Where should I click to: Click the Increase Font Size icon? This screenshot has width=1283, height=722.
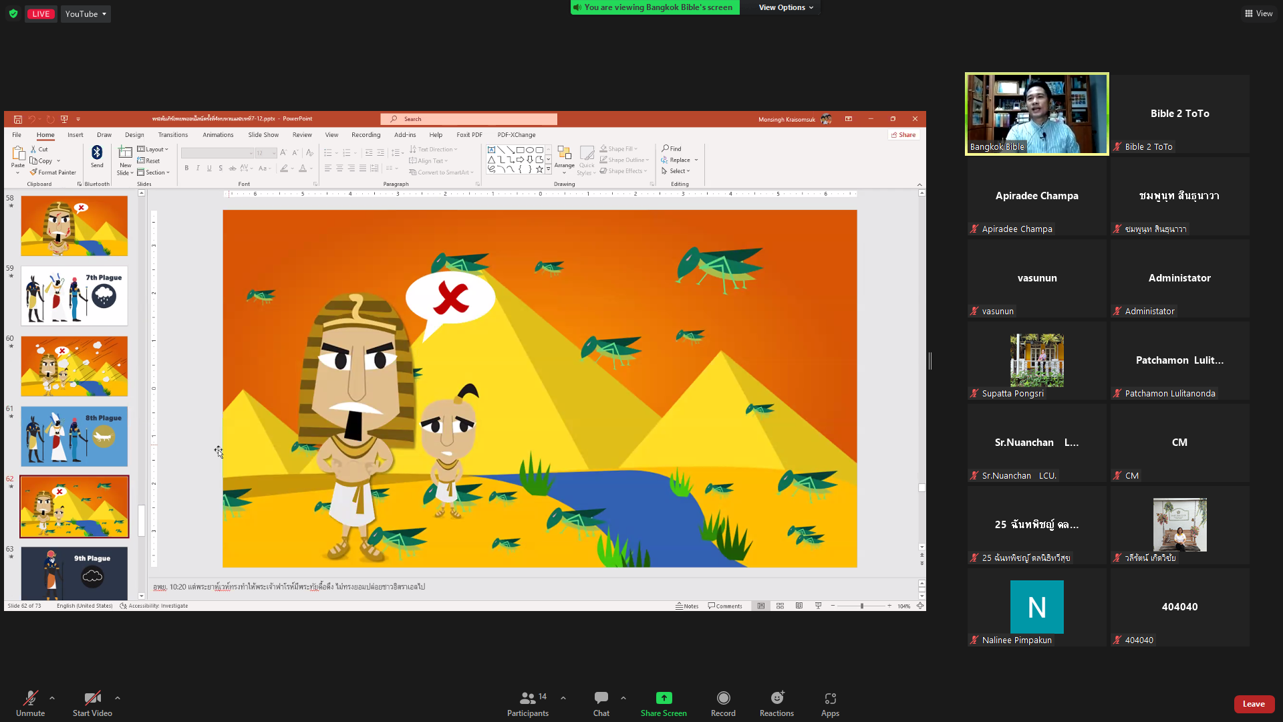283,152
